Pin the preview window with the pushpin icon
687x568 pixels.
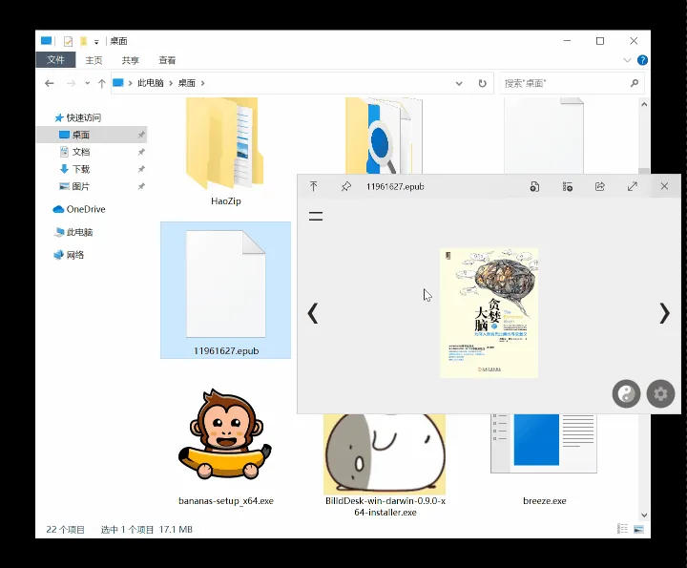pos(346,187)
